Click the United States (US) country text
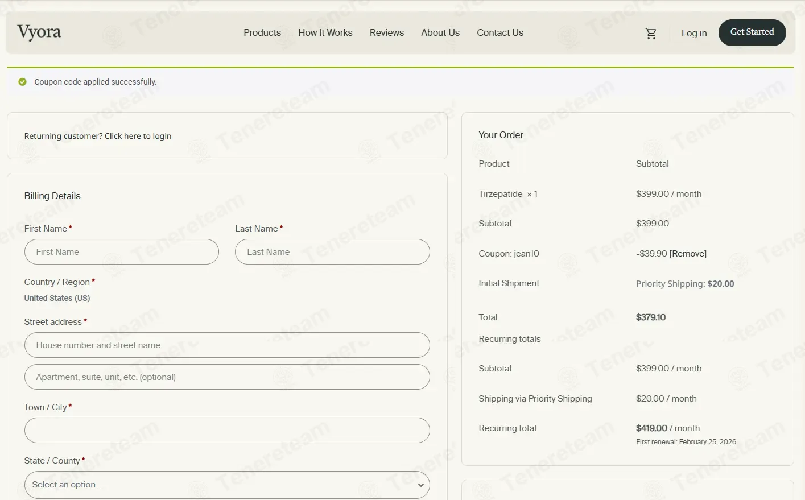Image resolution: width=805 pixels, height=500 pixels. pyautogui.click(x=57, y=298)
